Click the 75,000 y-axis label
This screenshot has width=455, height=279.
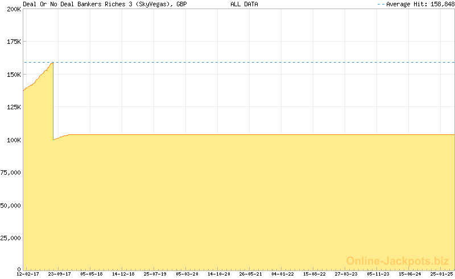tap(11, 172)
